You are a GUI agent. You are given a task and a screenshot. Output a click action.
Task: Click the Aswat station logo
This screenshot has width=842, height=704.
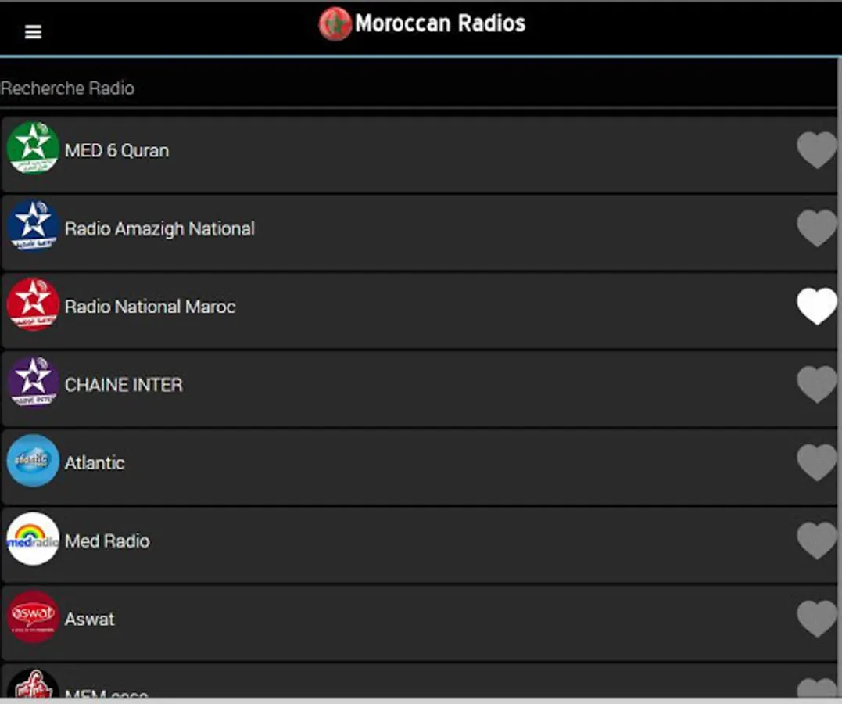(33, 616)
